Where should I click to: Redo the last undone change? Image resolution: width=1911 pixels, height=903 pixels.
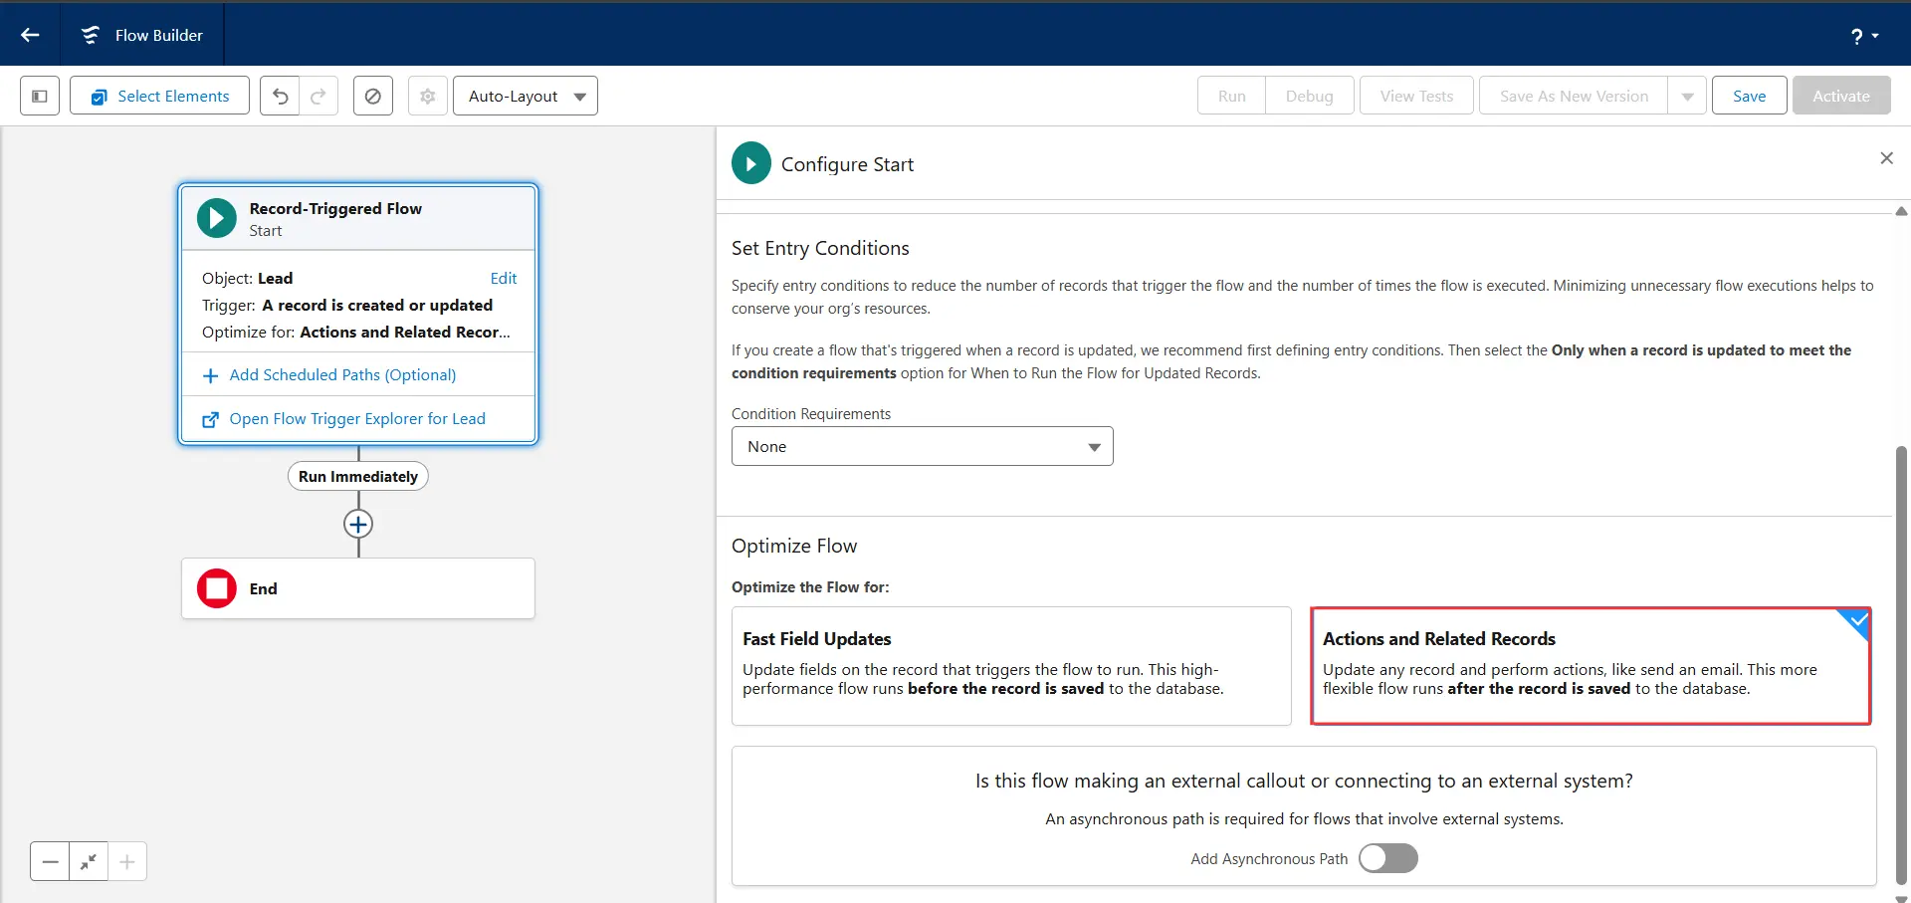(318, 96)
